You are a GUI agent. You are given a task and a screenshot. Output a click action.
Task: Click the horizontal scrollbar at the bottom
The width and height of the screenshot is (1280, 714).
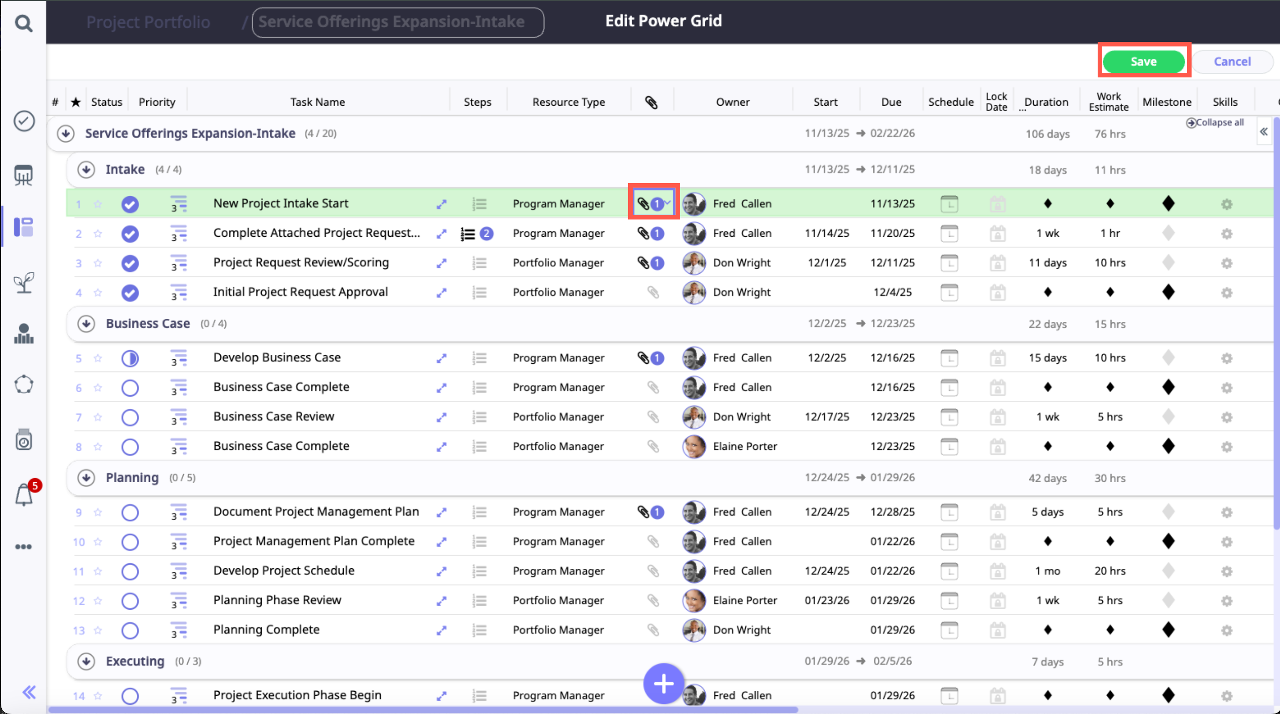coord(423,709)
